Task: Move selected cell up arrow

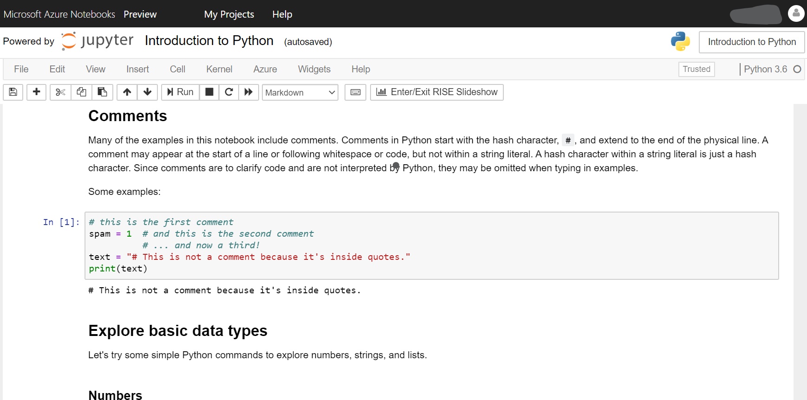Action: (127, 92)
